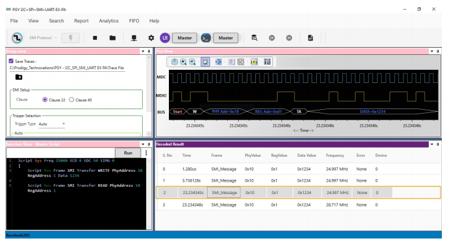Expand the Setup view panel options arrow
Image resolution: width=451 pixels, height=247 pixels.
(x=143, y=51)
